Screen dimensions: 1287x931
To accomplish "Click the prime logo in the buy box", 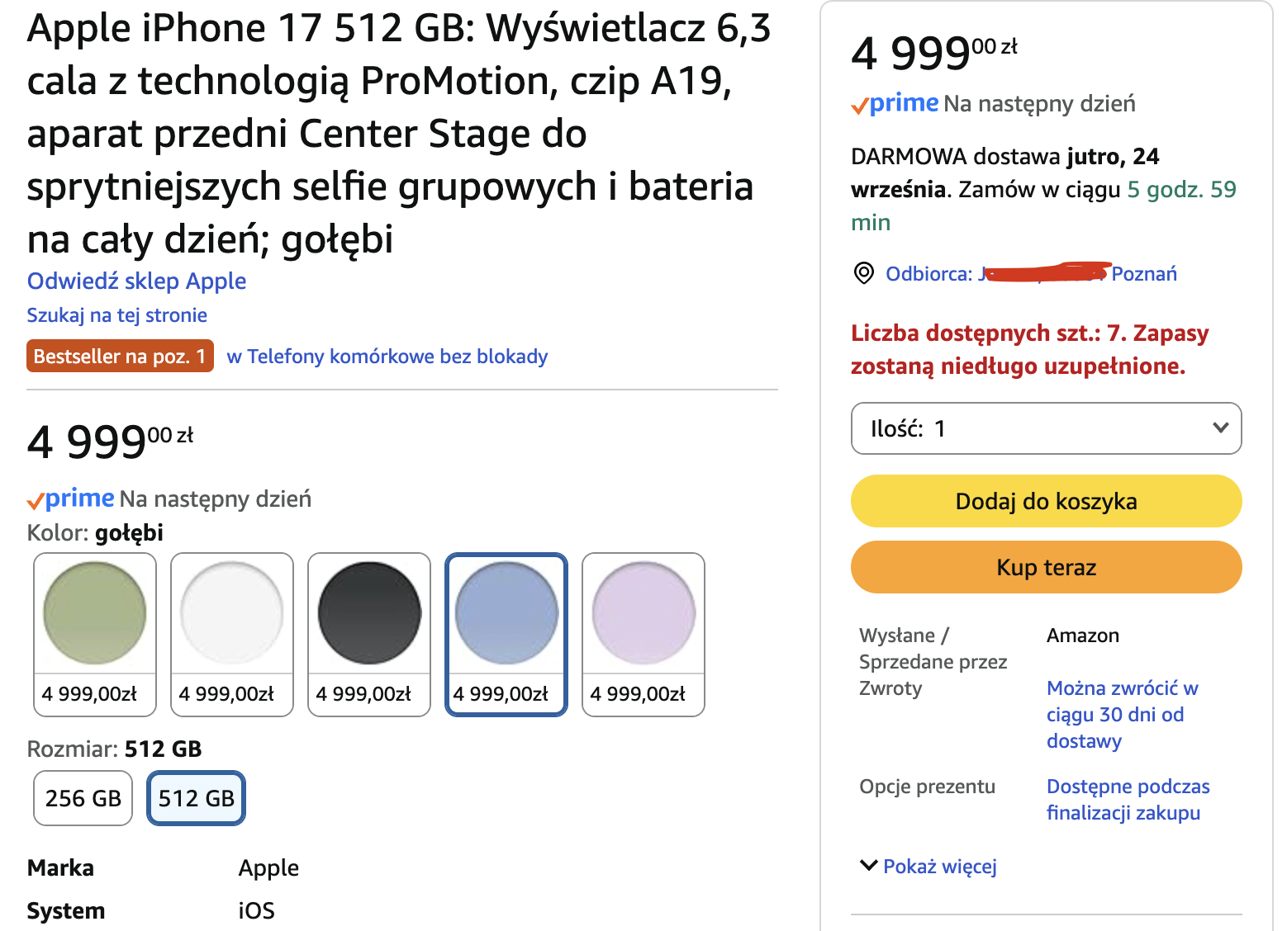I will (x=895, y=104).
